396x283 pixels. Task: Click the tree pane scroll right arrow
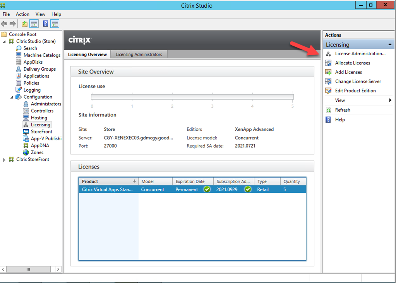coord(58,269)
